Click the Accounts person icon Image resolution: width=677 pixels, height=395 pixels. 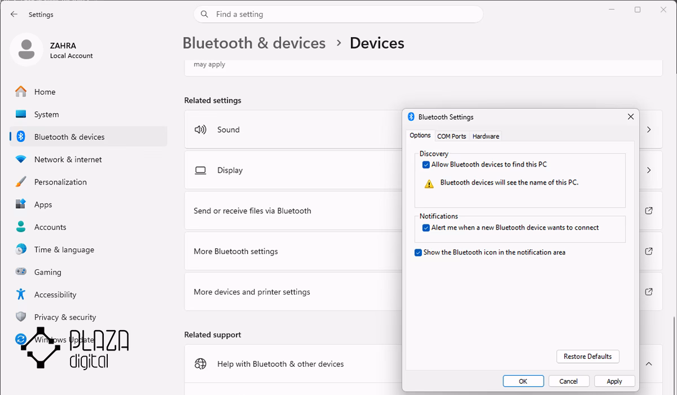21,227
